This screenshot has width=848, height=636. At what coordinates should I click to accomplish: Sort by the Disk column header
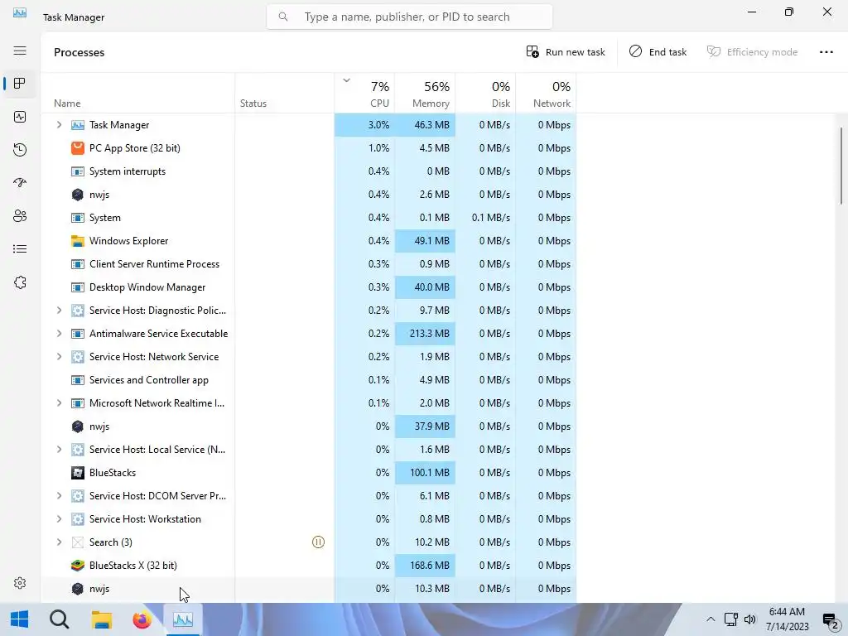coord(485,93)
